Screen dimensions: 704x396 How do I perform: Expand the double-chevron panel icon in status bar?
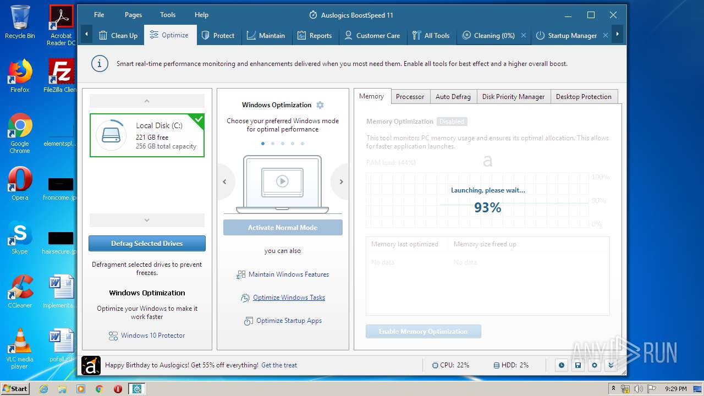click(611, 365)
